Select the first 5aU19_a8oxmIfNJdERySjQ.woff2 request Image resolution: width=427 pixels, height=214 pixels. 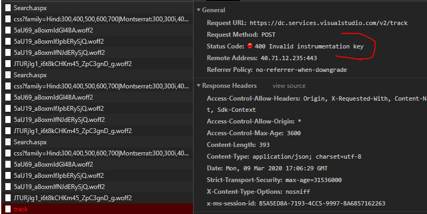pyautogui.click(x=97, y=53)
